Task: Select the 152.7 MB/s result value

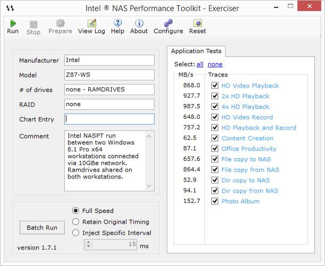Action: tap(192, 201)
